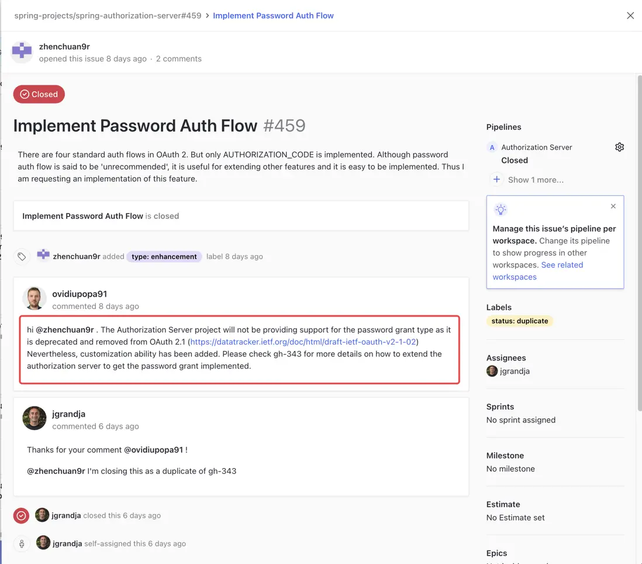Click zhenchuan9r's avatar in the issue header
The image size is (642, 564).
22,51
